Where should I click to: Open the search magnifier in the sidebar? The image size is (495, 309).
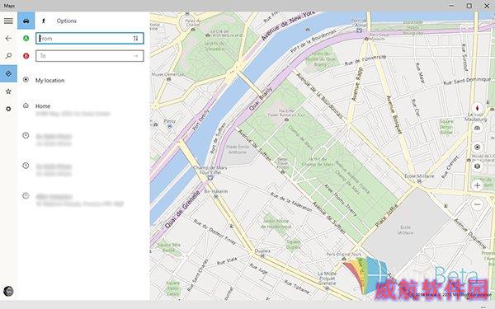(x=8, y=56)
